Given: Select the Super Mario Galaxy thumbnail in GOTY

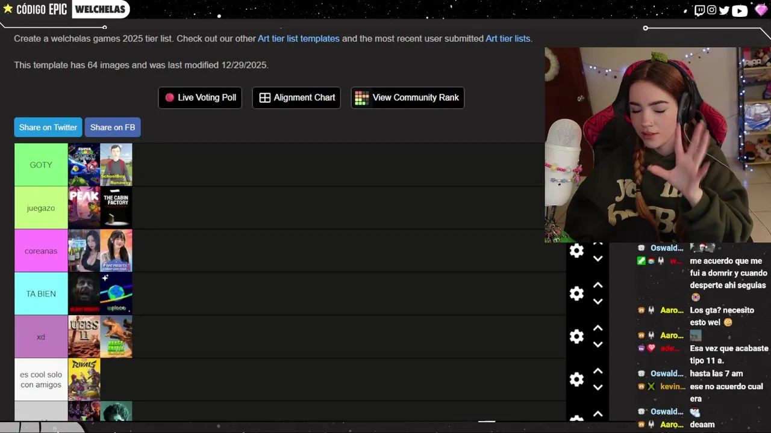Looking at the screenshot, I should pyautogui.click(x=84, y=165).
